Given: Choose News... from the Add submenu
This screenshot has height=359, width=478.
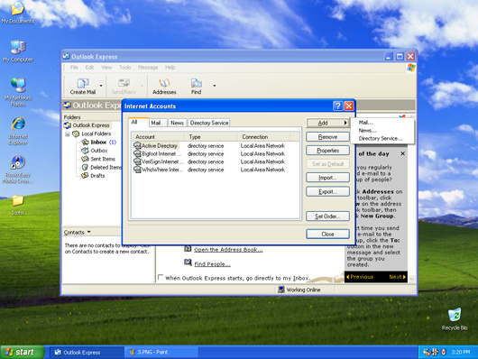Looking at the screenshot, I should point(367,131).
